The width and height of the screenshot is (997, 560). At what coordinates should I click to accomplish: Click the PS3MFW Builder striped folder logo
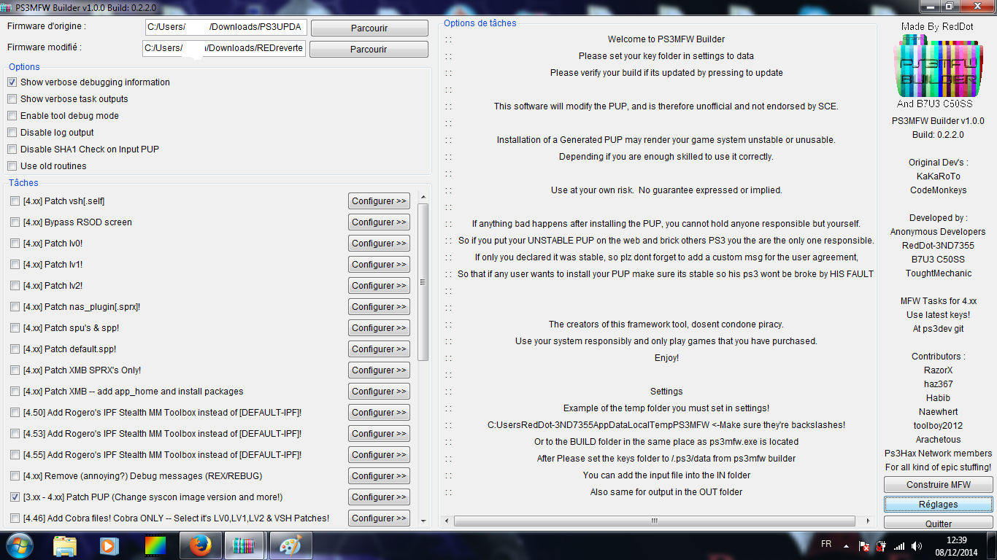(937, 65)
